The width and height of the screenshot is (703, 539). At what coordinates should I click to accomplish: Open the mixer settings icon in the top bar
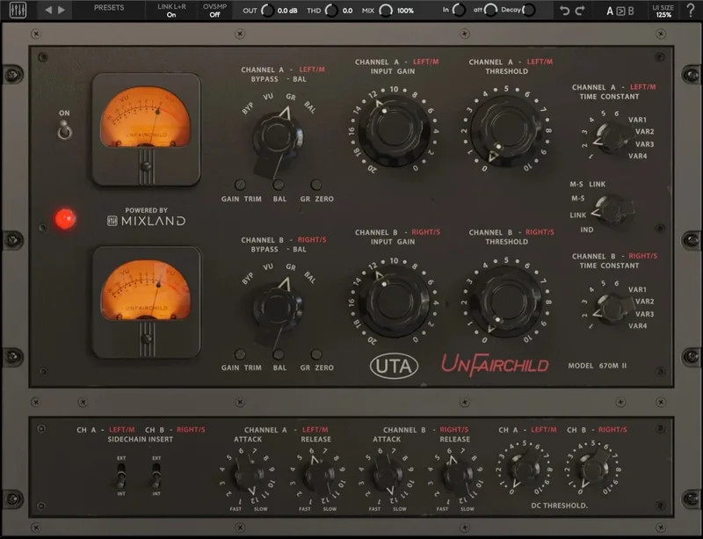pos(18,10)
